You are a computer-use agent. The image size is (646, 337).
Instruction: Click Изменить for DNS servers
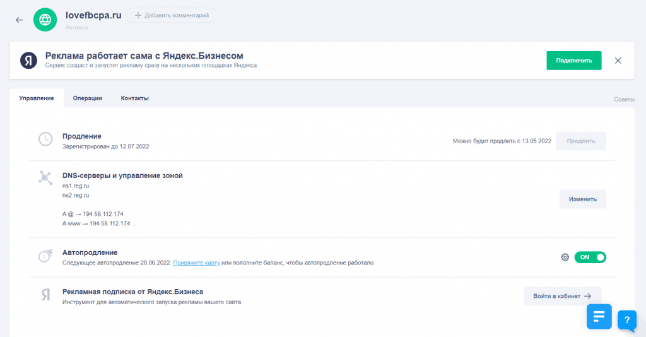[x=582, y=199]
